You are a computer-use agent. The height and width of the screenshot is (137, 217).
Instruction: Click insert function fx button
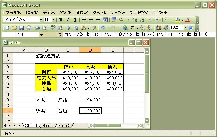(60, 35)
